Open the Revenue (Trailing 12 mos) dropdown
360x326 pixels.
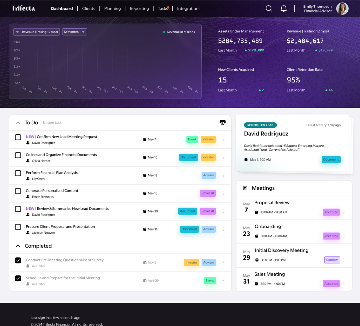(37, 32)
